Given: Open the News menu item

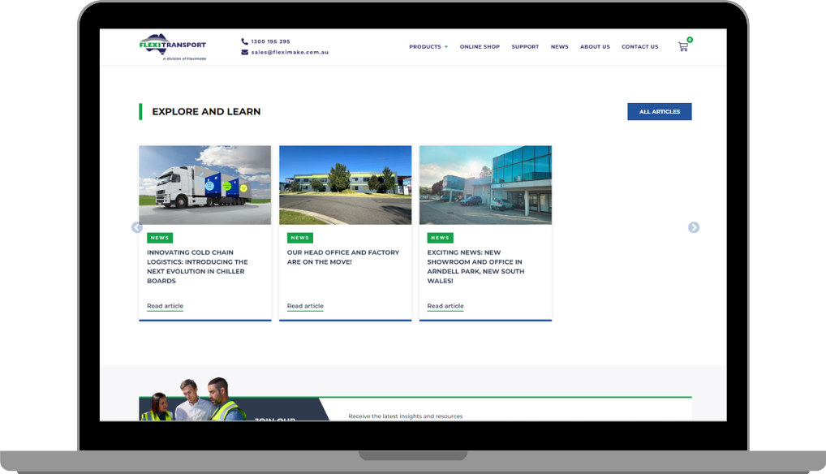Looking at the screenshot, I should click(559, 47).
